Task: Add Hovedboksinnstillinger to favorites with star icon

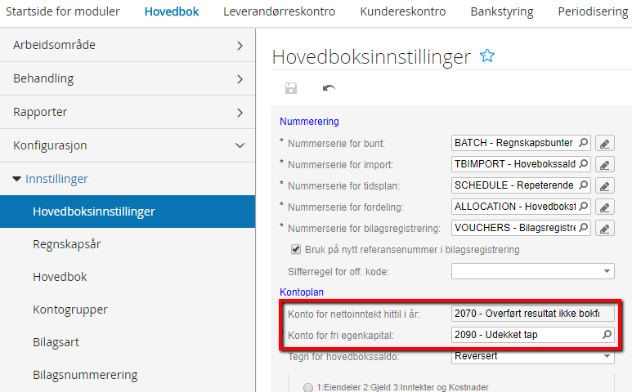Action: coord(487,56)
